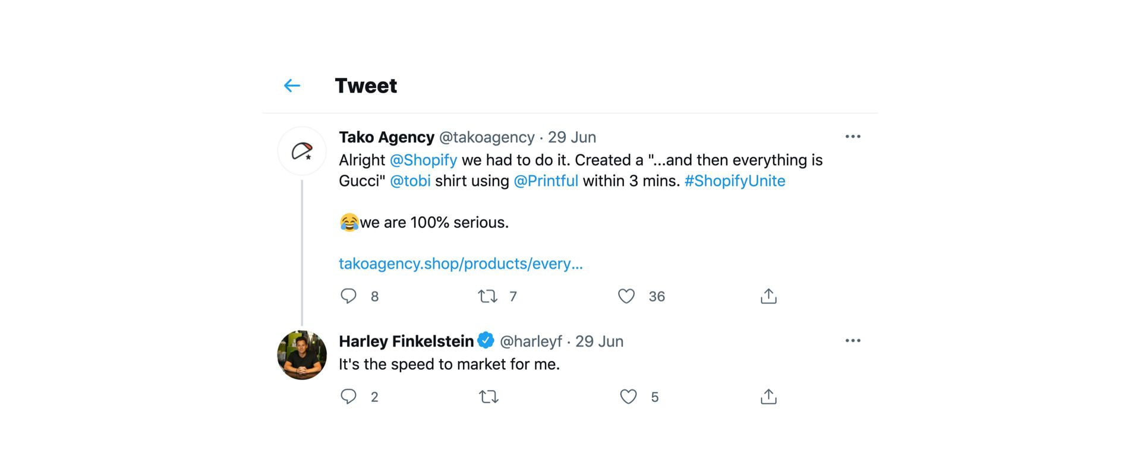Click the Tako Agency display name
The height and width of the screenshot is (475, 1141).
click(386, 137)
